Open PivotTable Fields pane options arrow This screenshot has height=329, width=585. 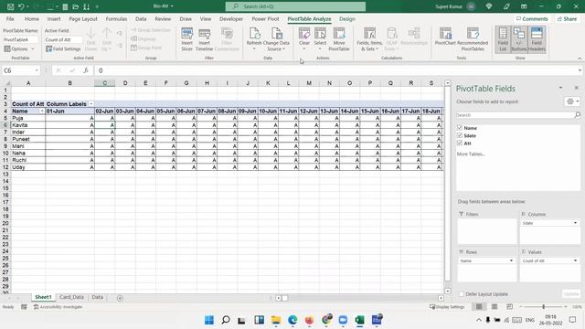coord(560,88)
